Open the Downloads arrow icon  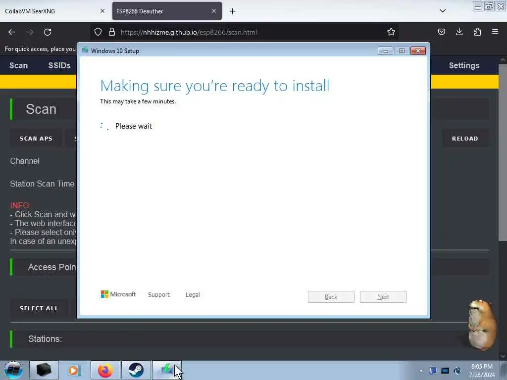click(x=459, y=32)
